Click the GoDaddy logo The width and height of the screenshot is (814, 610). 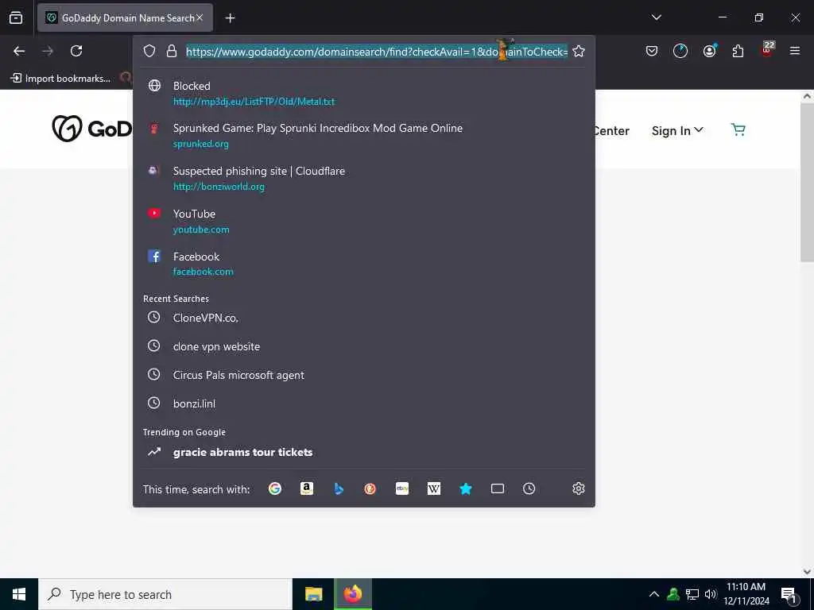tap(92, 129)
